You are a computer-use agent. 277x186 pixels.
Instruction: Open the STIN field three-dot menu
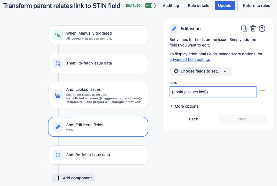click(262, 91)
